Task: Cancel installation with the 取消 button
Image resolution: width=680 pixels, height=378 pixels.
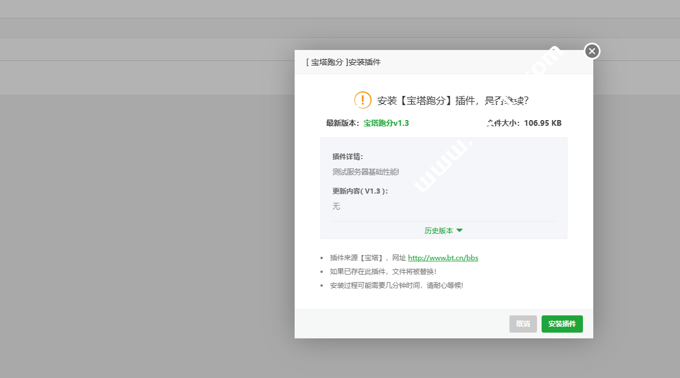Action: (523, 323)
